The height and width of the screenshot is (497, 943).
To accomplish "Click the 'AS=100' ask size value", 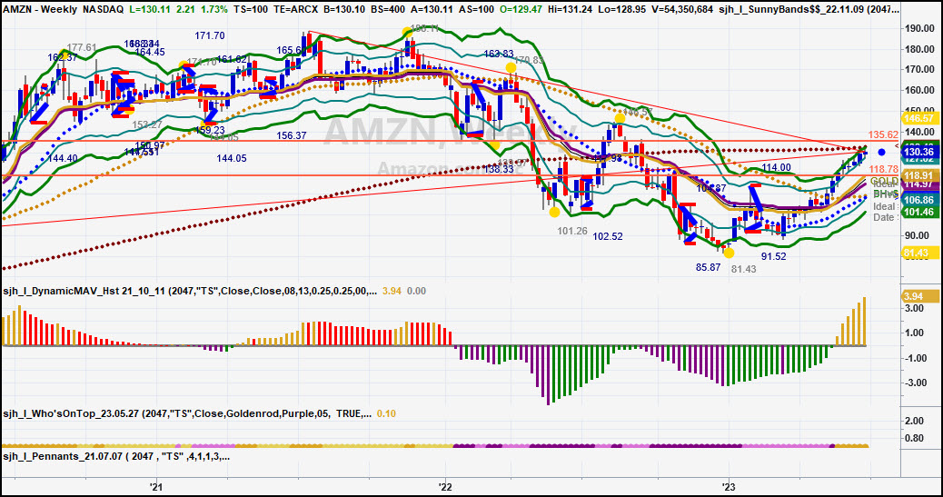I will click(x=476, y=10).
